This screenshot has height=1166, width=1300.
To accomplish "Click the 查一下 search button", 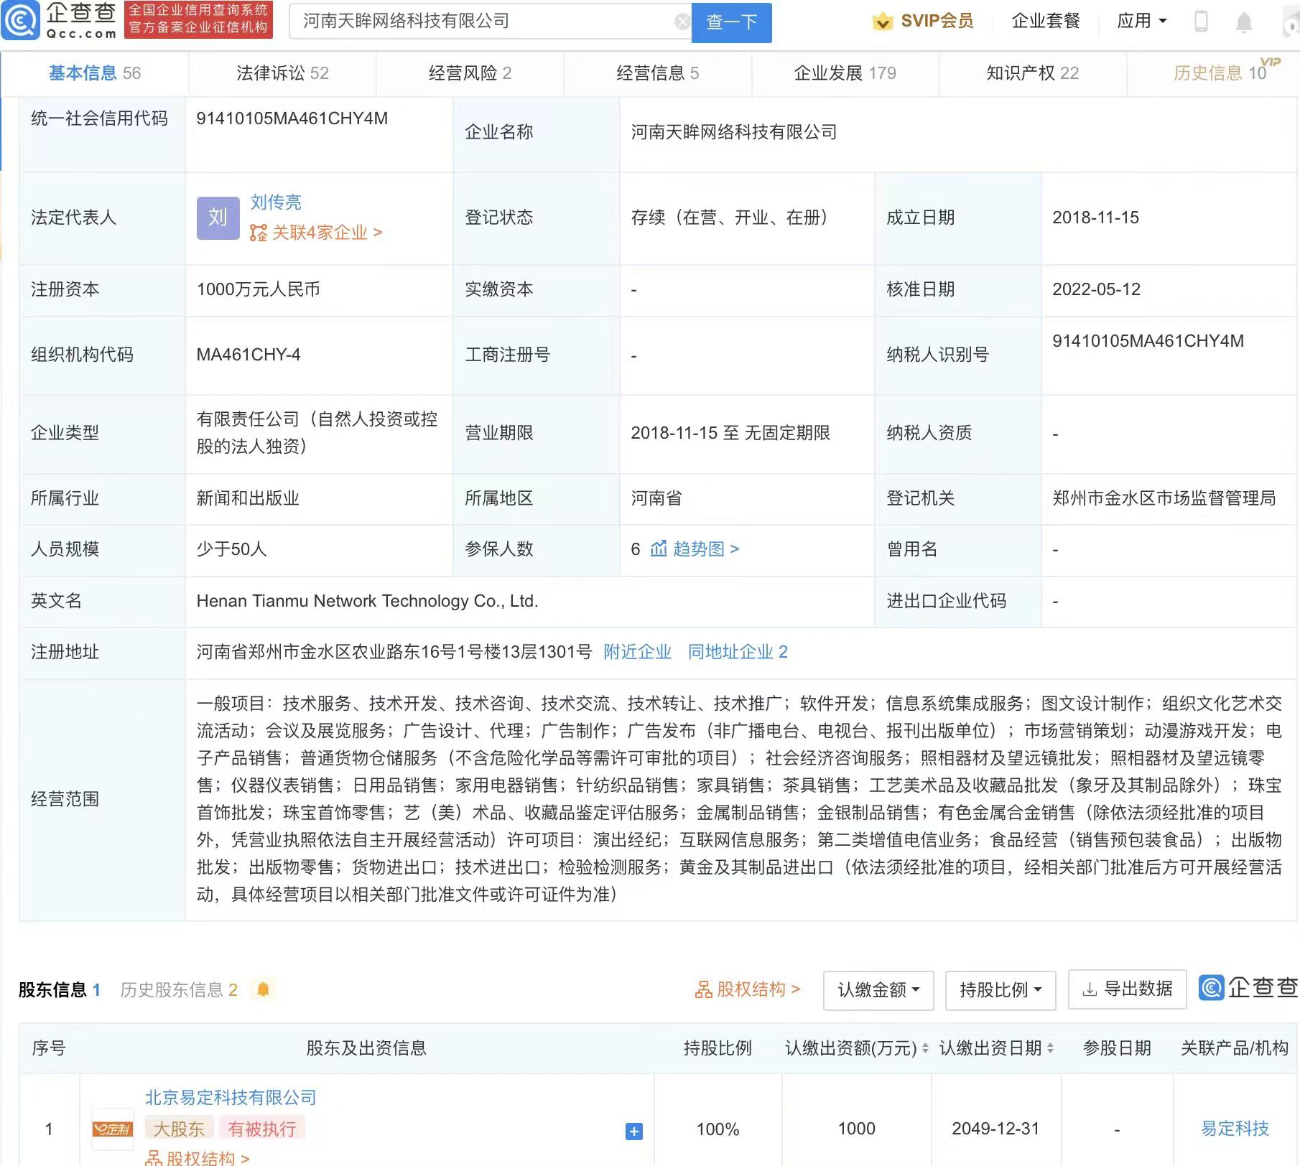I will coord(731,22).
